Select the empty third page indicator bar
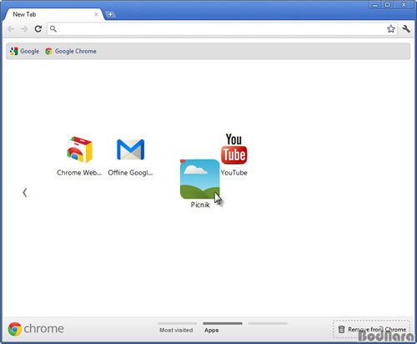Viewport: 417px width, 344px height. click(268, 324)
